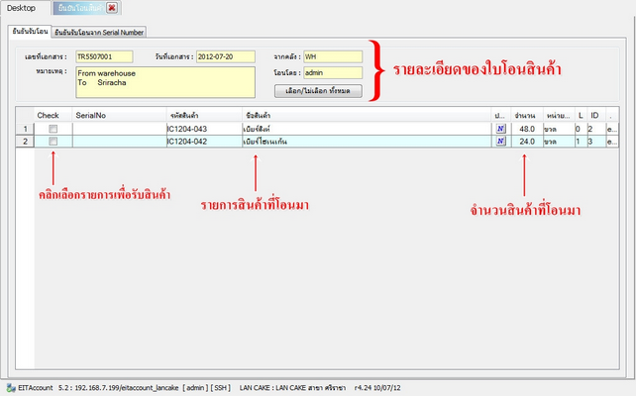
Task: Click the product code column header
Action: [x=204, y=116]
